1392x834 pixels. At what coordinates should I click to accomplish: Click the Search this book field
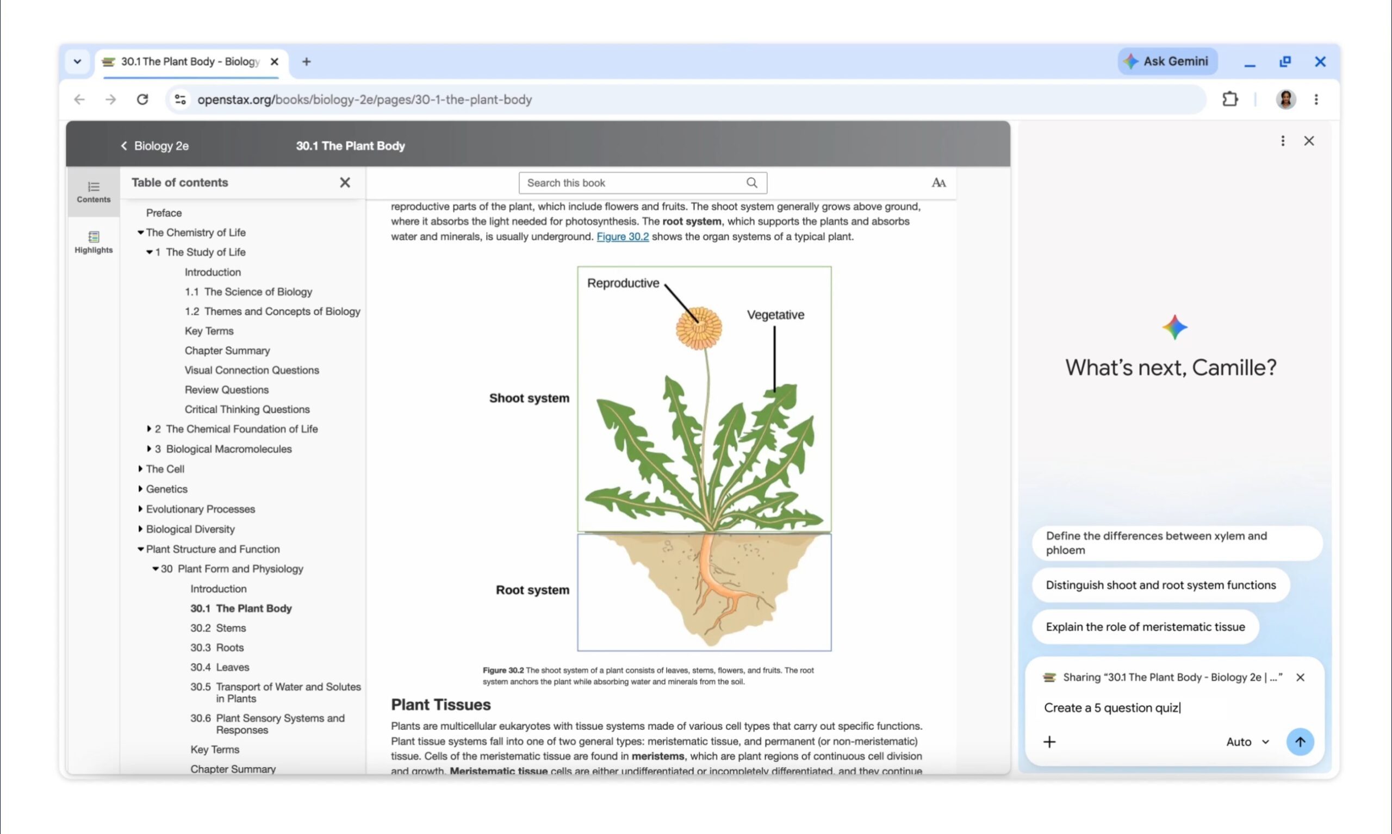pos(642,183)
